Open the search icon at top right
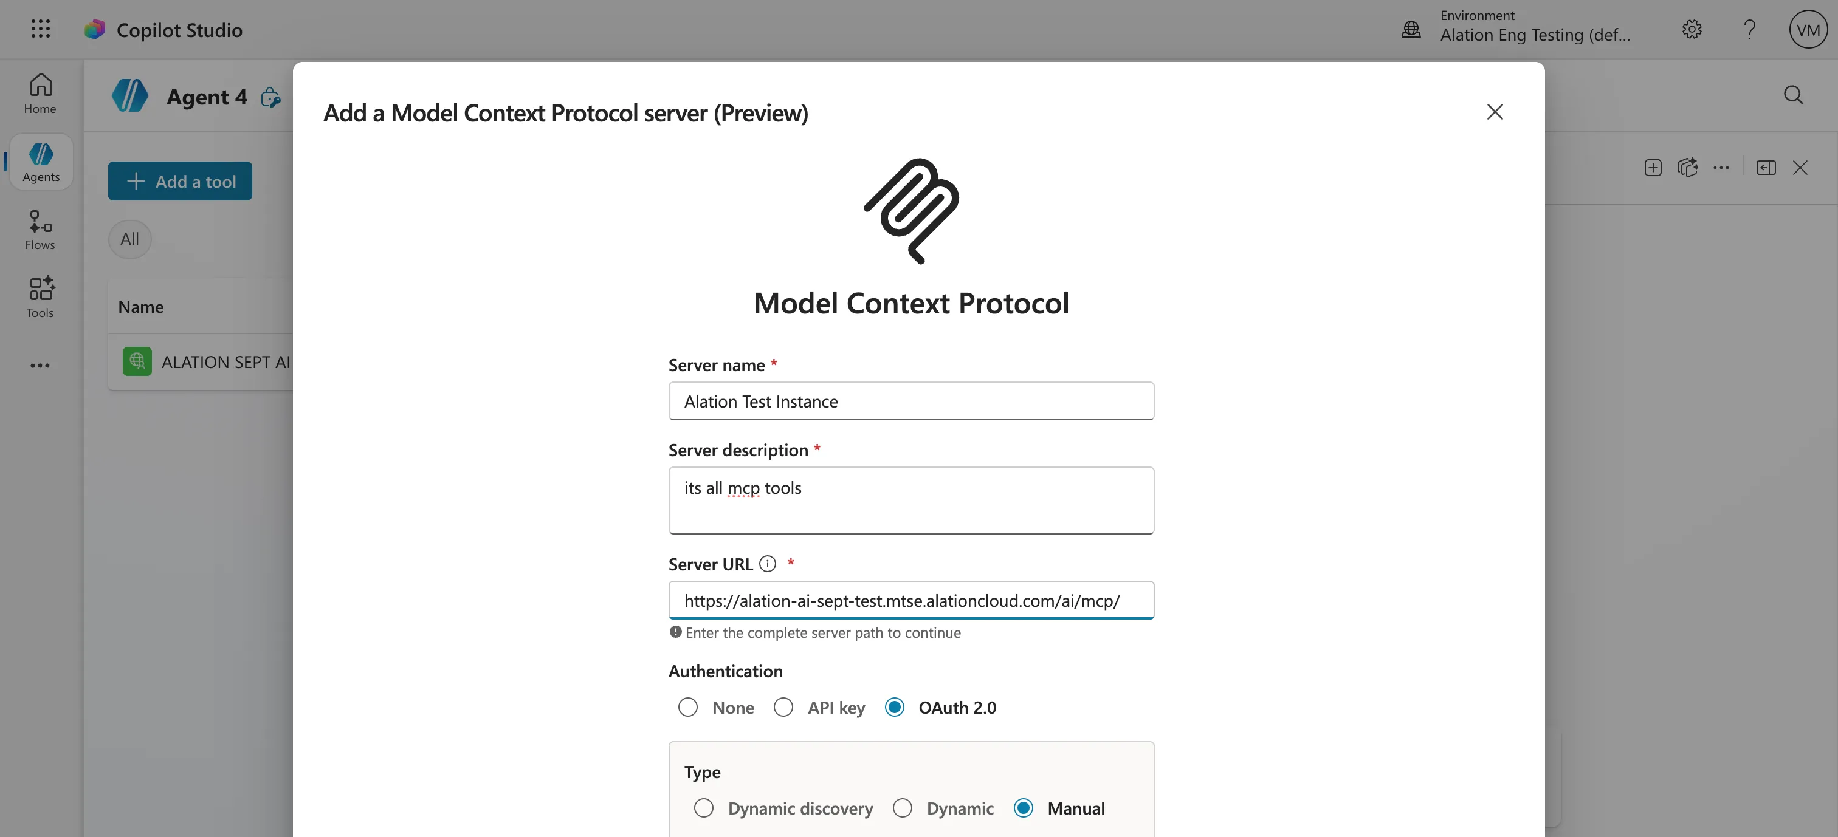This screenshot has height=837, width=1838. [1794, 95]
